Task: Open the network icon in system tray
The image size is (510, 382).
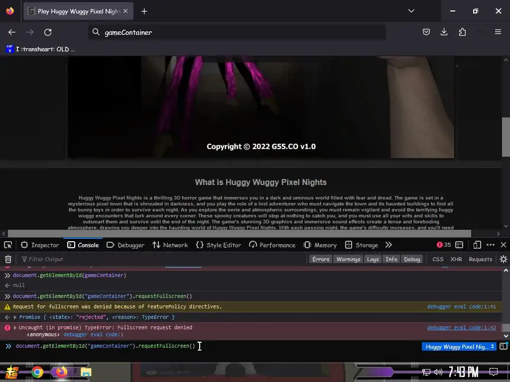Action: [x=426, y=372]
